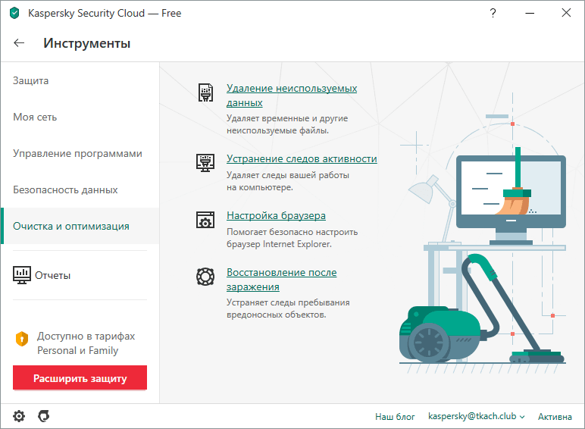Open the Удаление неиспользуемых данных link

(x=292, y=96)
